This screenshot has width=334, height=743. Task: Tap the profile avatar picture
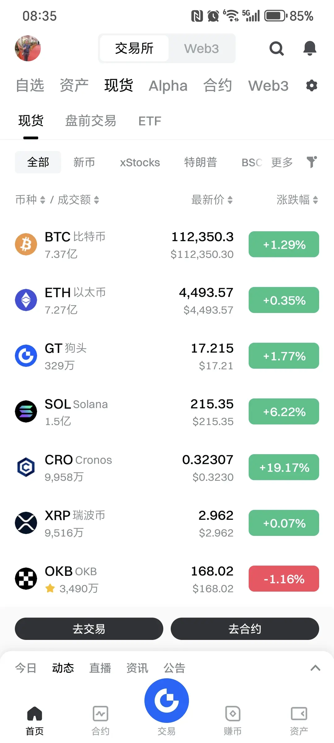[x=28, y=48]
